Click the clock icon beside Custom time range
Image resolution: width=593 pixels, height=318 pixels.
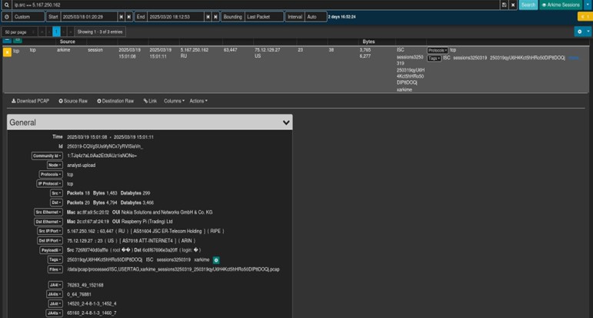8,16
